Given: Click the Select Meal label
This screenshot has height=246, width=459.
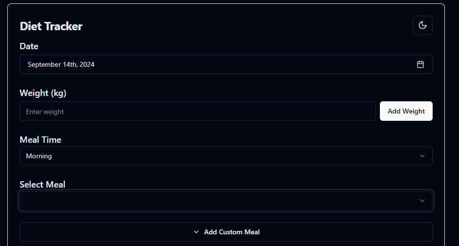Looking at the screenshot, I should coord(42,184).
